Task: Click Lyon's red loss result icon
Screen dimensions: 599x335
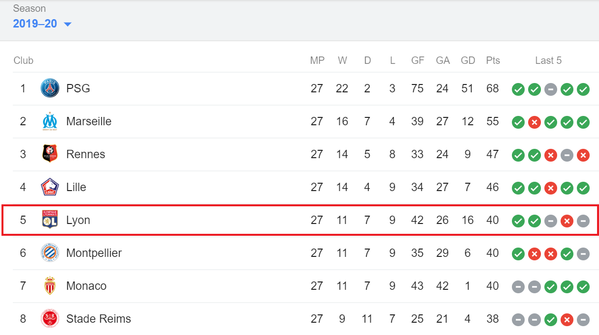Action: coord(567,221)
